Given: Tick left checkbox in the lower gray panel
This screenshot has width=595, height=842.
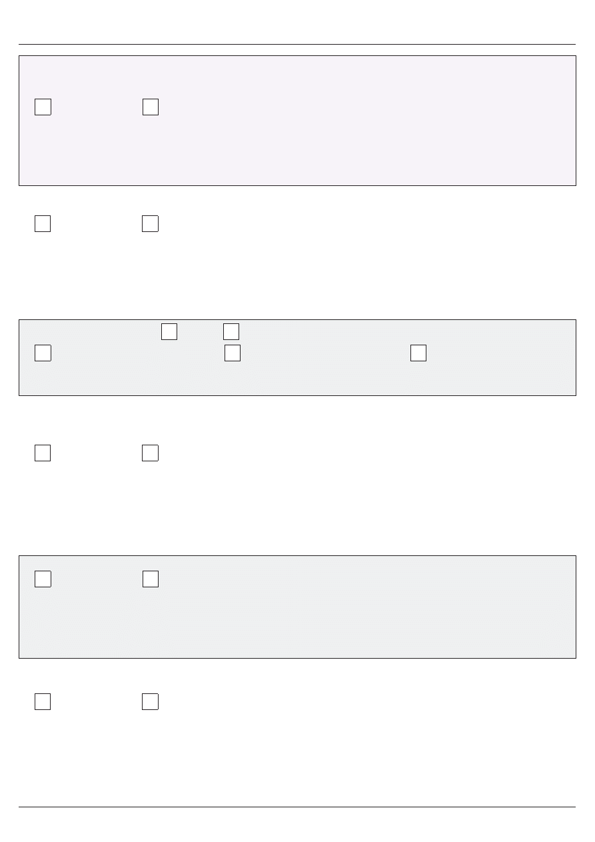Looking at the screenshot, I should (43, 579).
